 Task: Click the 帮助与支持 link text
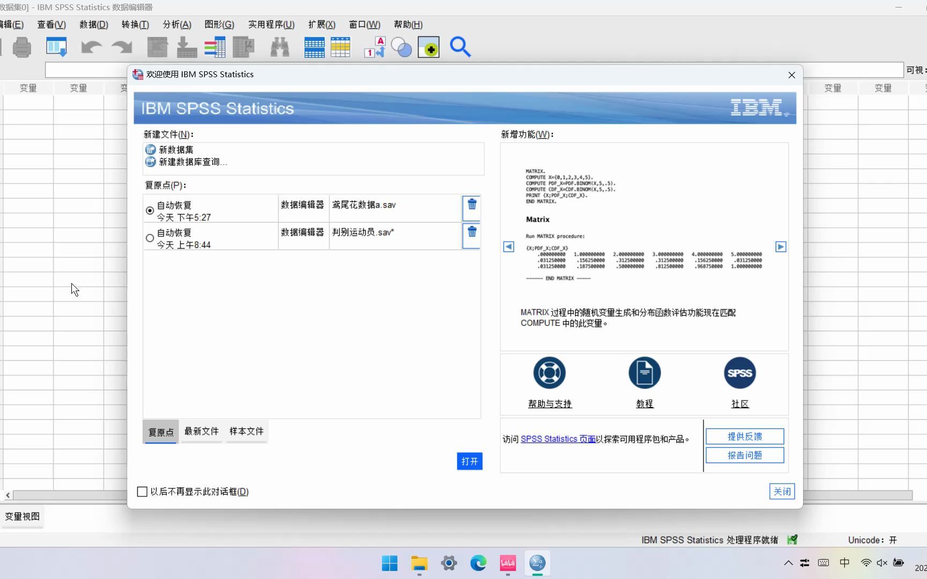point(550,404)
